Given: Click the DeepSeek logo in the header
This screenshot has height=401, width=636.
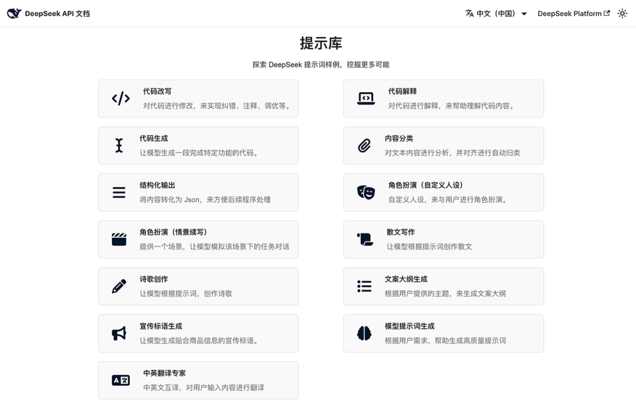Looking at the screenshot, I should click(x=13, y=13).
